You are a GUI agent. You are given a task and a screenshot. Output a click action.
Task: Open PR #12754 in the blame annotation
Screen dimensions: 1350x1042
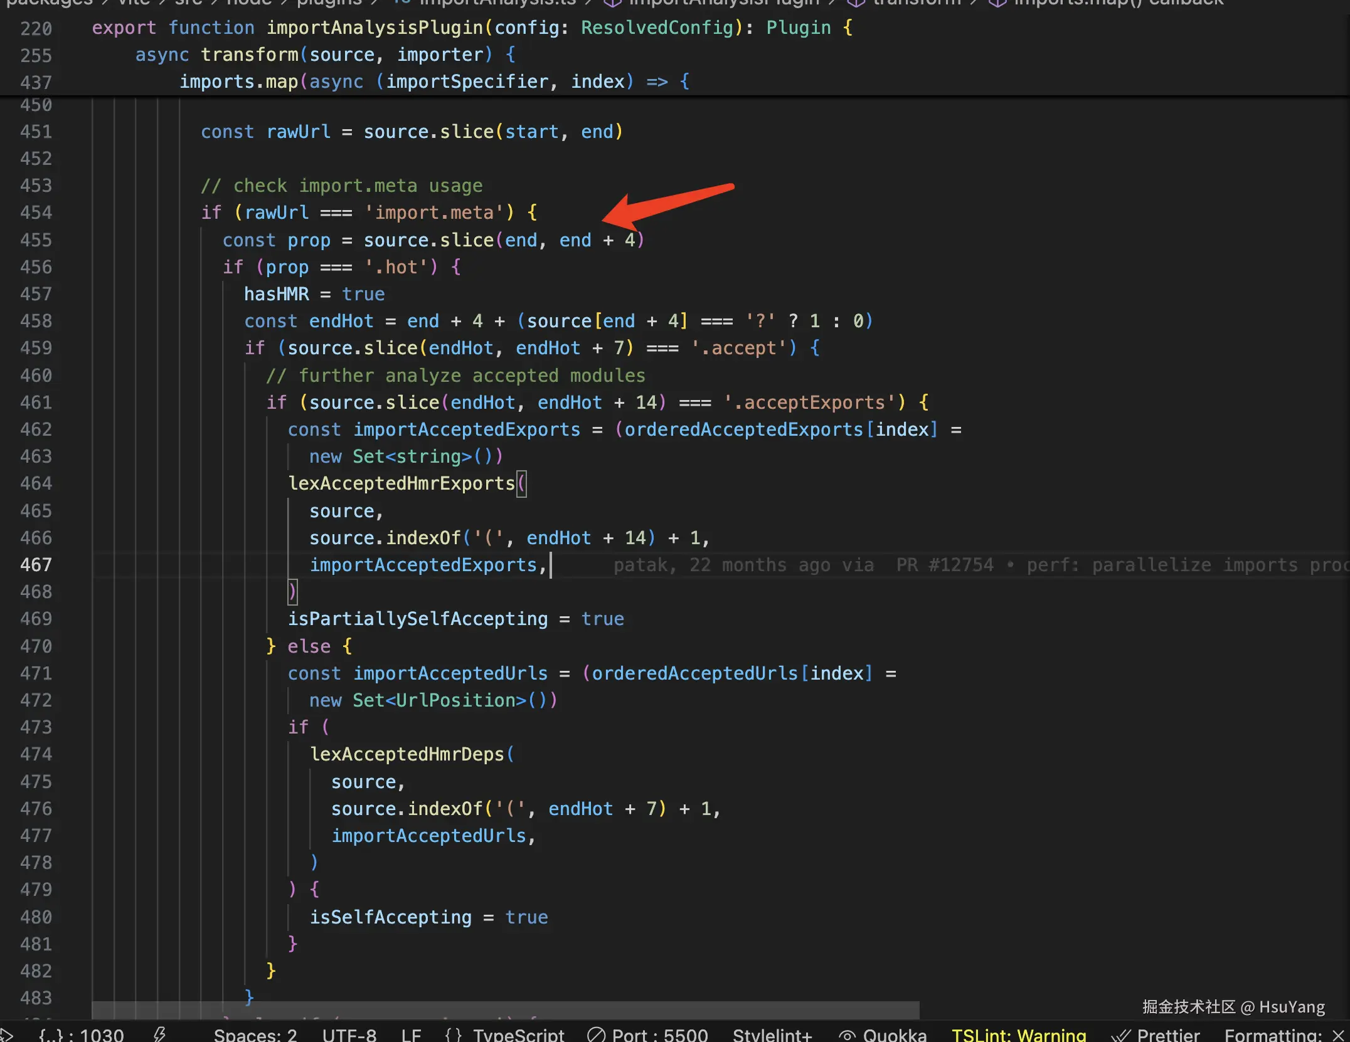(945, 565)
